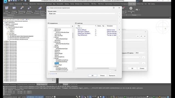175x98 pixels.
Task: Click the IFC-свойства horizontal scrollbar
Action: coord(93,68)
